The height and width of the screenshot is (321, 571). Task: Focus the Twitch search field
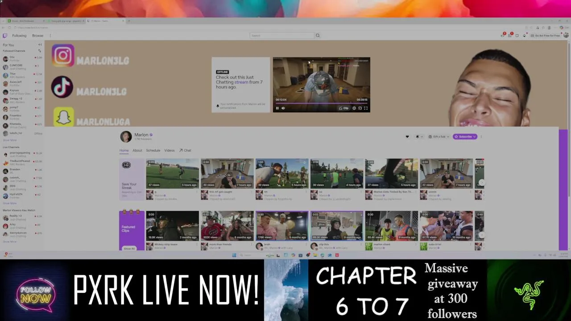(281, 36)
